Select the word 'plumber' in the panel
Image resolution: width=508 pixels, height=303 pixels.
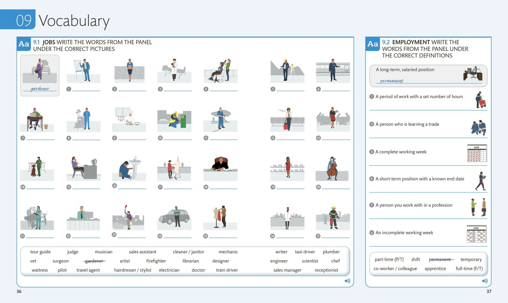[331, 252]
